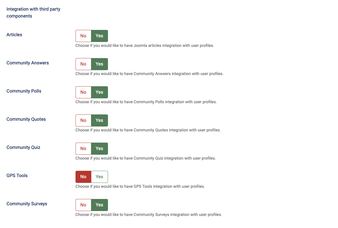Click the Community Answers label
This screenshot has height=228, width=338.
(x=28, y=63)
